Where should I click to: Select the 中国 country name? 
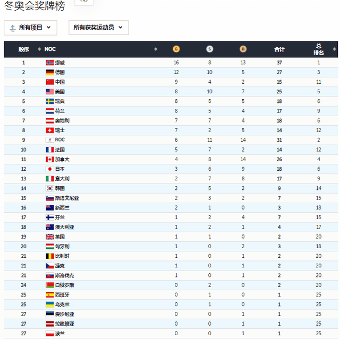click(x=59, y=82)
